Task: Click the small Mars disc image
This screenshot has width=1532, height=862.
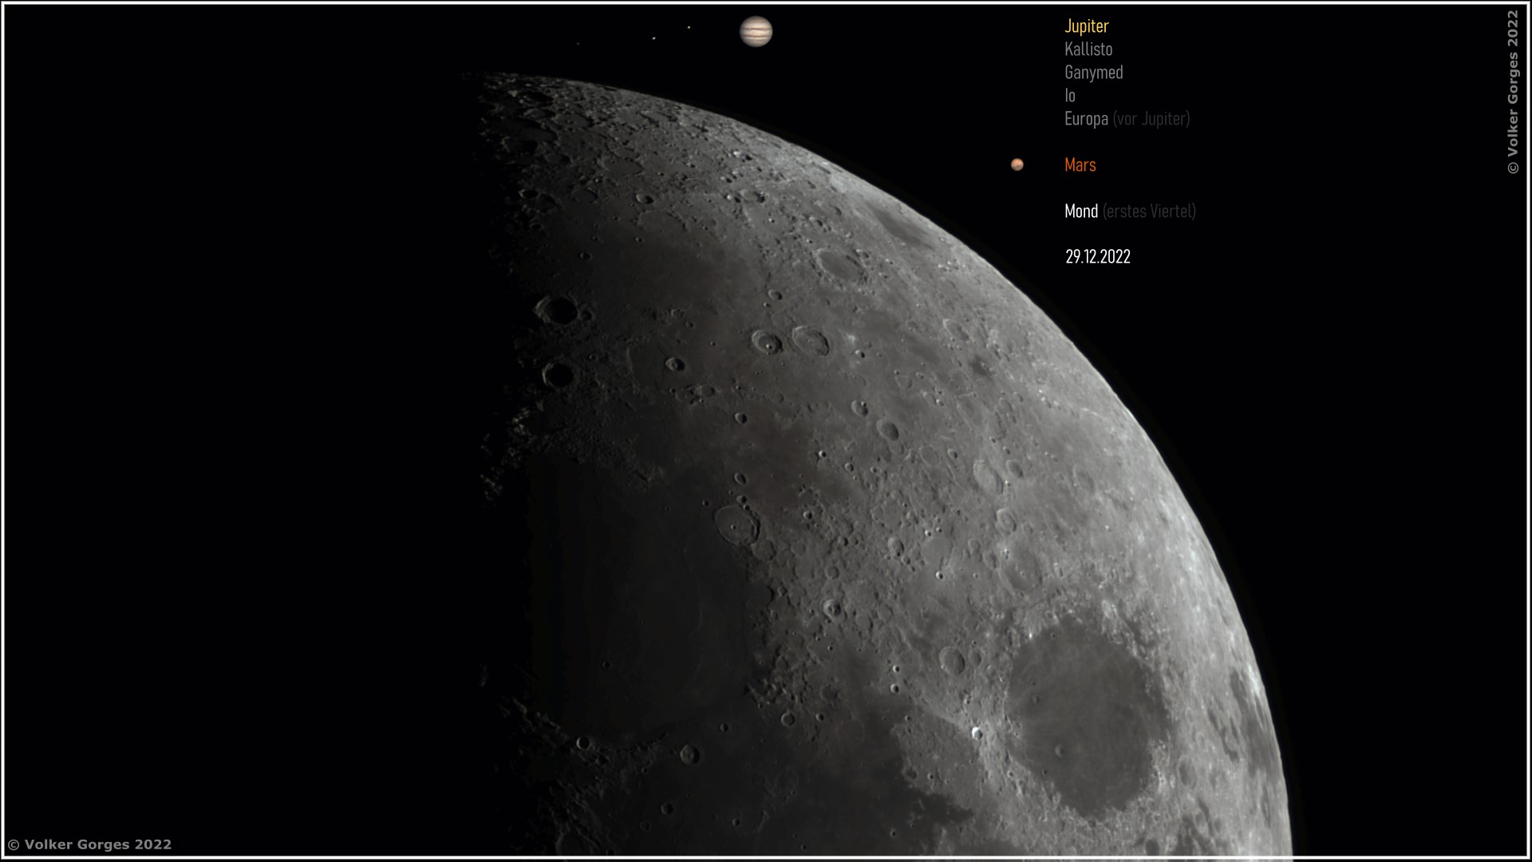Action: point(1017,164)
